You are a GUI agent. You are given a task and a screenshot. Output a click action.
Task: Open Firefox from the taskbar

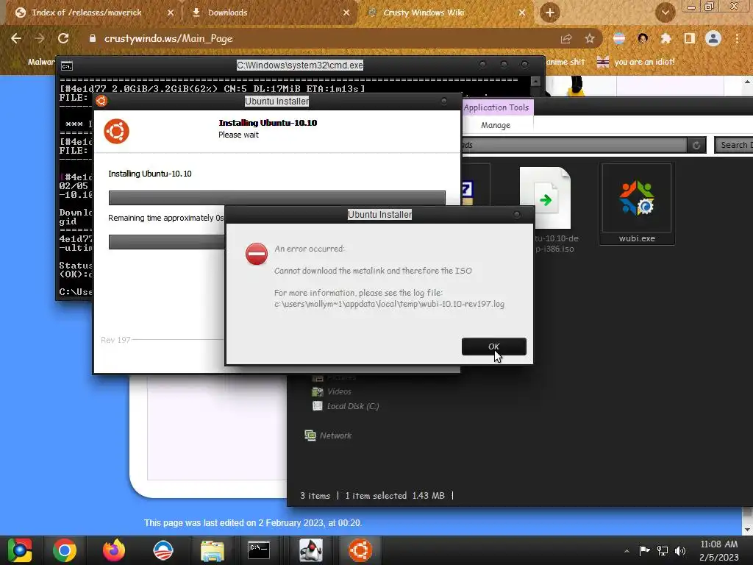[114, 550]
